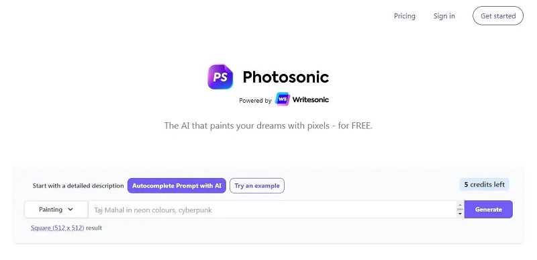Change the Square (512 x 512) size link
This screenshot has height=260, width=537.
coord(57,228)
